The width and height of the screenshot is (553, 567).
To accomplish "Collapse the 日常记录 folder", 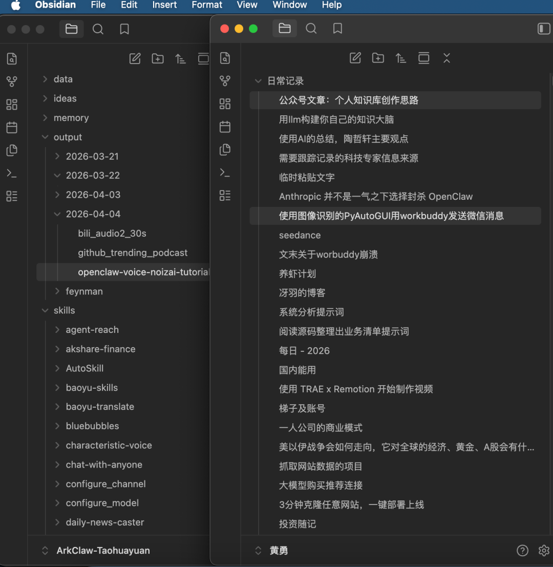I will (258, 81).
